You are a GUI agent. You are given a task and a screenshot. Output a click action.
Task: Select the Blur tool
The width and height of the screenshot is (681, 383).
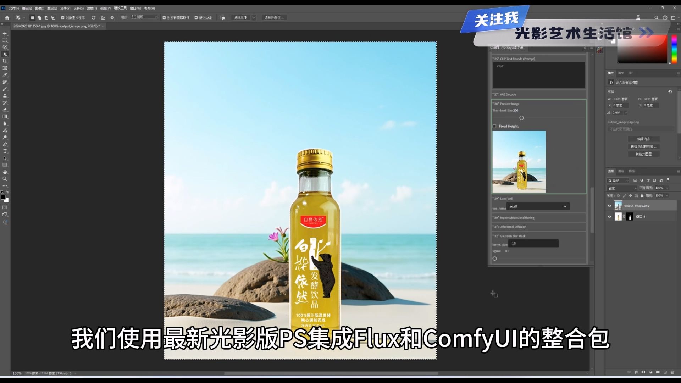(5, 123)
